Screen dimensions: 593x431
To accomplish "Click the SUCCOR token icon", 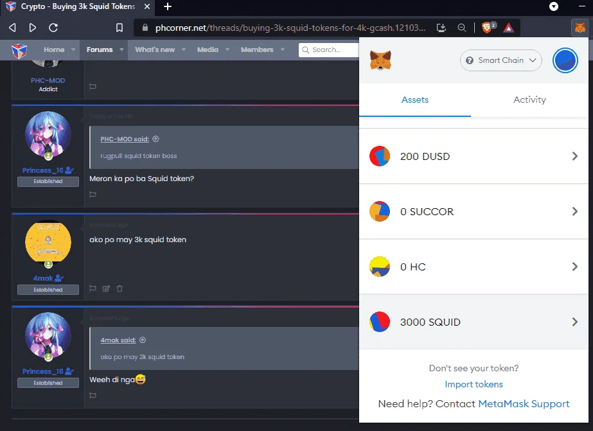I will pyautogui.click(x=380, y=211).
